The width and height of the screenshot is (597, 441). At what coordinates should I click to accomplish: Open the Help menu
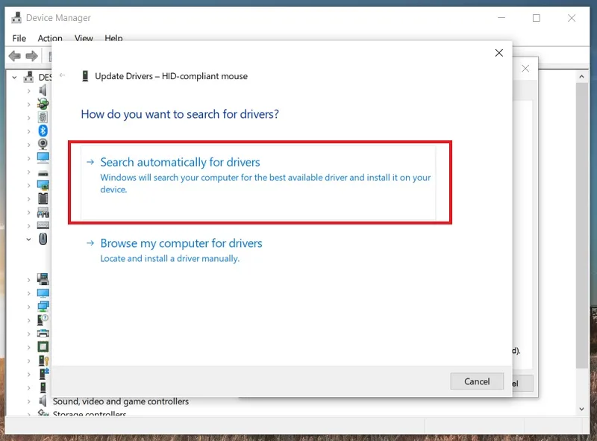[x=113, y=38]
